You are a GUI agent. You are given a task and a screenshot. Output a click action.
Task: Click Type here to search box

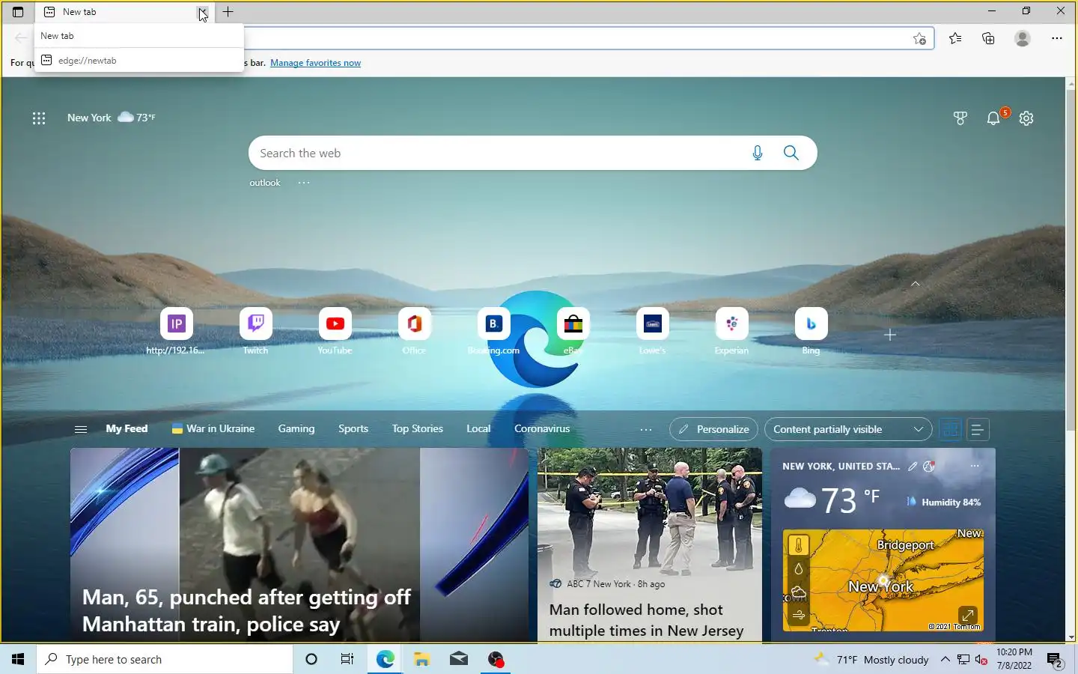(165, 659)
